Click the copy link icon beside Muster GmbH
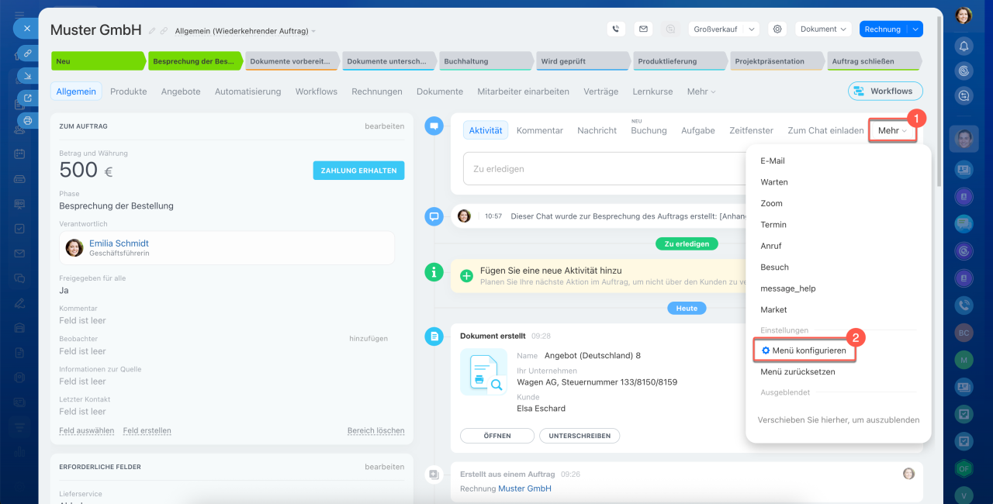Image resolution: width=993 pixels, height=504 pixels. click(x=164, y=31)
